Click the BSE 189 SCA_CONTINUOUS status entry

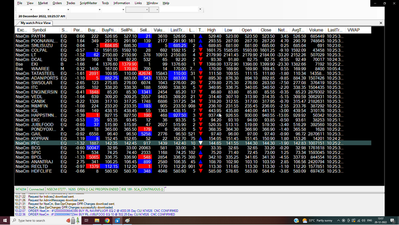[142, 190]
